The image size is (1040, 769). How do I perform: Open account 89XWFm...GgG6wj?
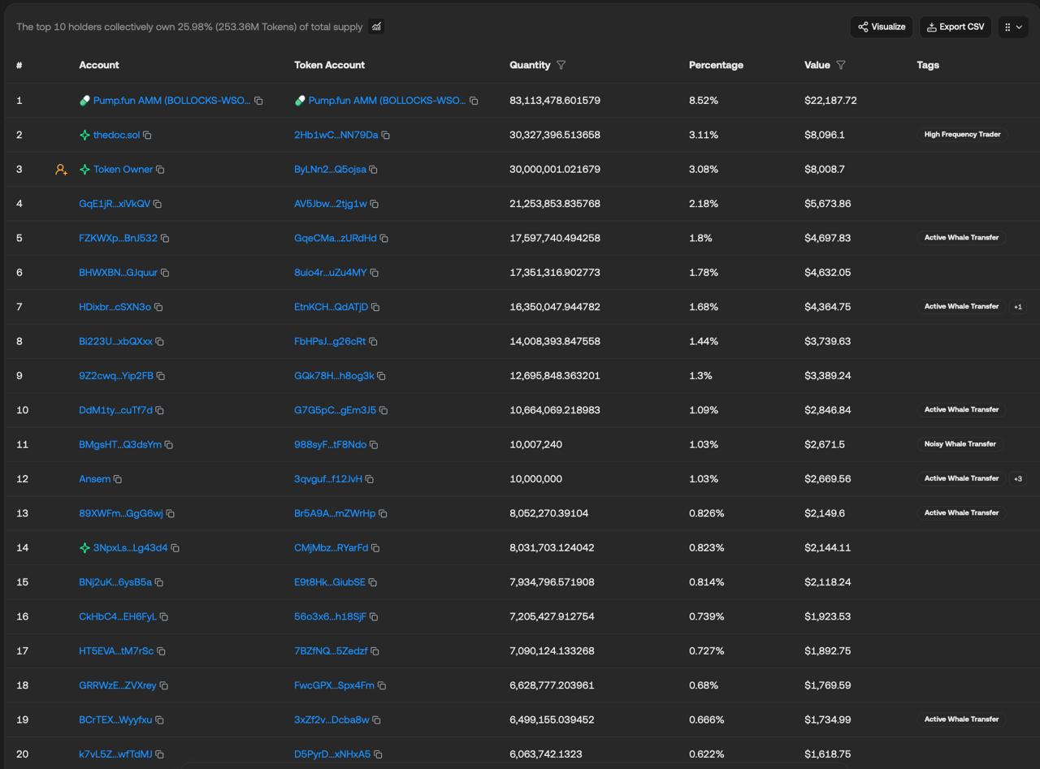point(121,513)
